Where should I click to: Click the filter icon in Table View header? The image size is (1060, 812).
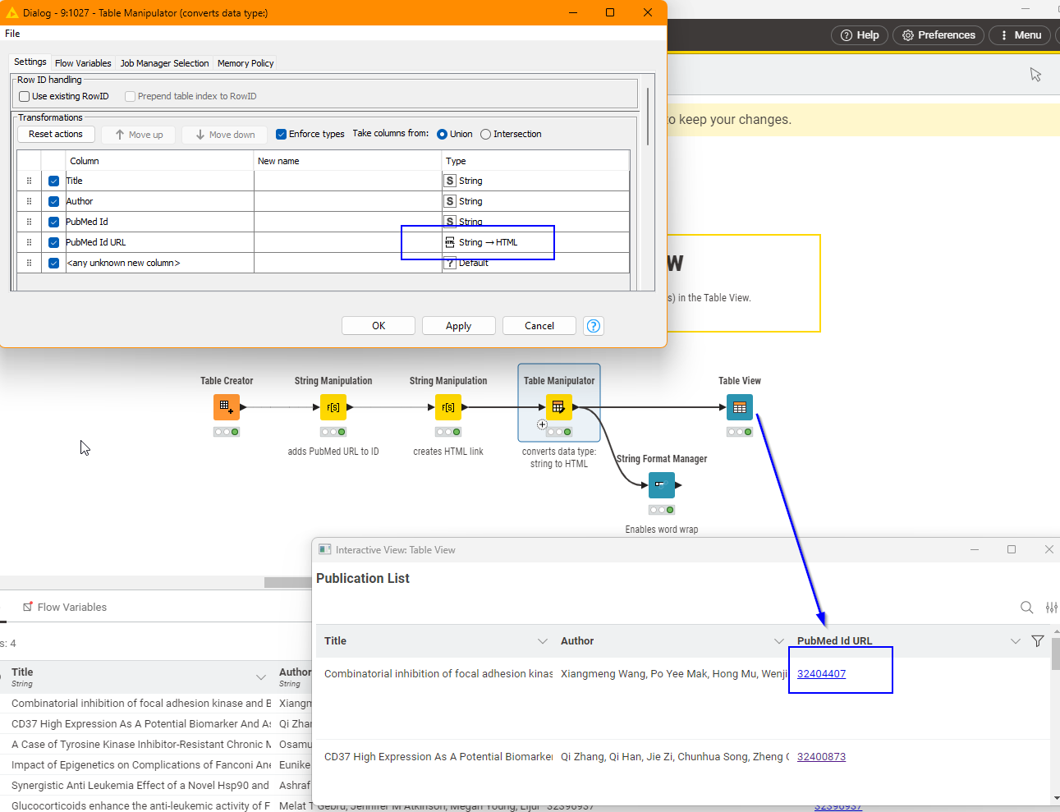tap(1038, 641)
